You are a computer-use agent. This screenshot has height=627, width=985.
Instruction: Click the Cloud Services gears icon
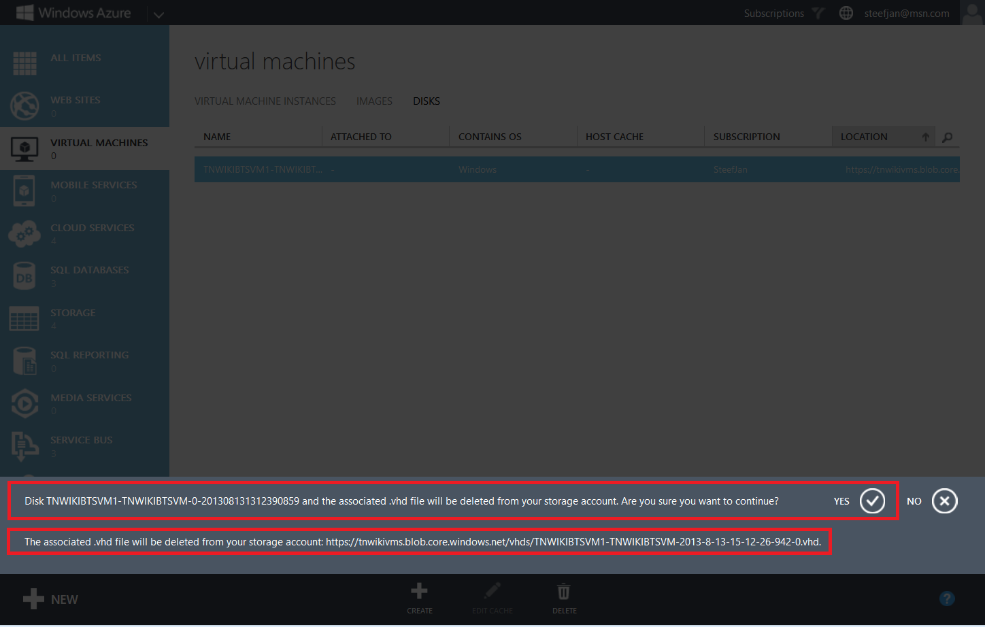[x=24, y=233]
